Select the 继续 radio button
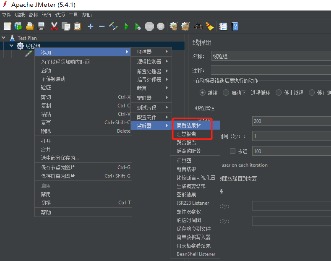Screen dimensions: 331x261 pyautogui.click(x=202, y=93)
